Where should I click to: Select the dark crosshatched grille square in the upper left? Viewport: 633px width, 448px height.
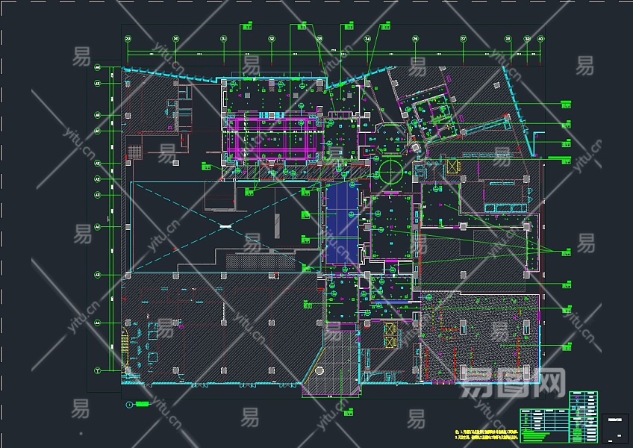(x=134, y=152)
